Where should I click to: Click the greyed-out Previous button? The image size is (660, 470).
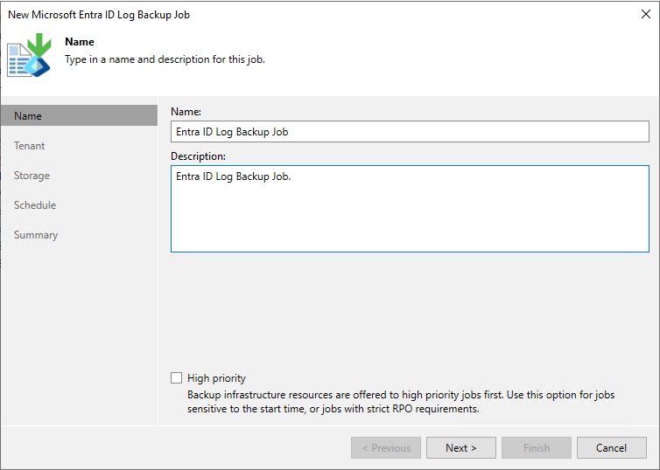pyautogui.click(x=386, y=448)
